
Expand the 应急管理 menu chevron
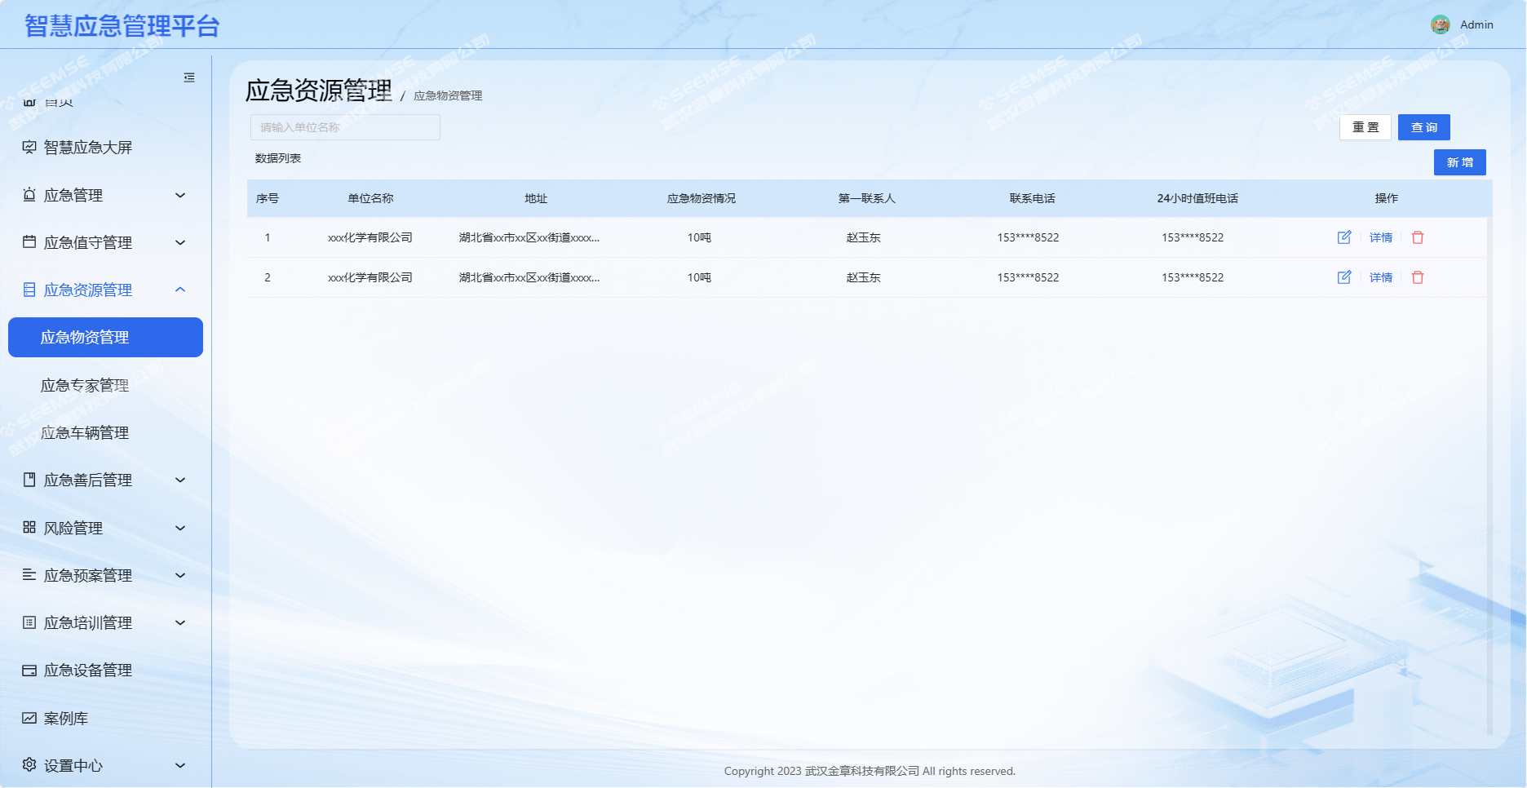pos(180,195)
